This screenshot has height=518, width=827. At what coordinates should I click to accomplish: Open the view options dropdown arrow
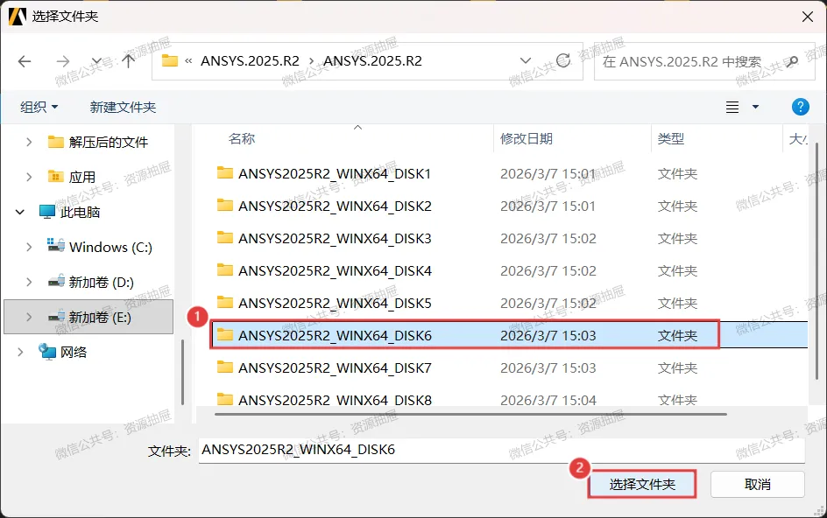coord(755,107)
